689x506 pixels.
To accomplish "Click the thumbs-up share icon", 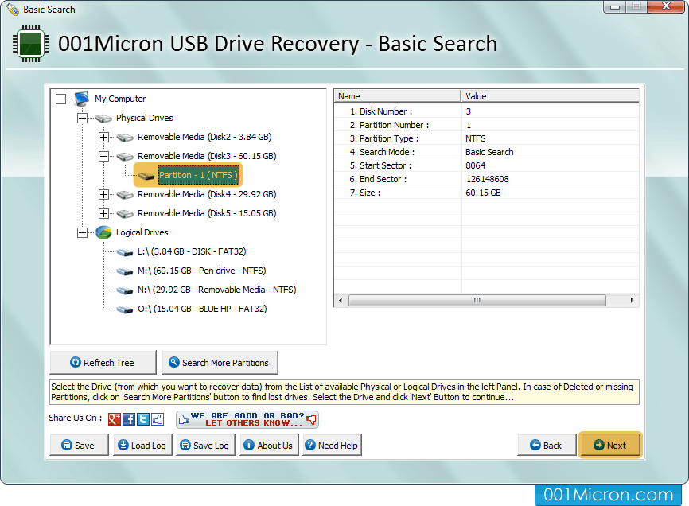I will 157,419.
